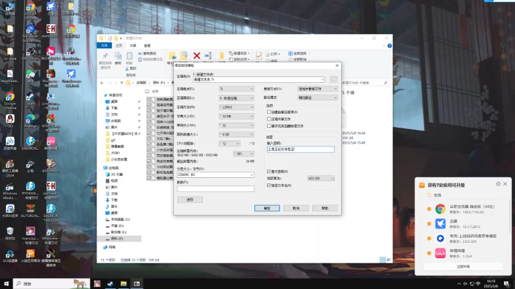This screenshot has width=515, height=289.
Task: Click the Google Chrome desktop shortcut
Action: click(10, 97)
